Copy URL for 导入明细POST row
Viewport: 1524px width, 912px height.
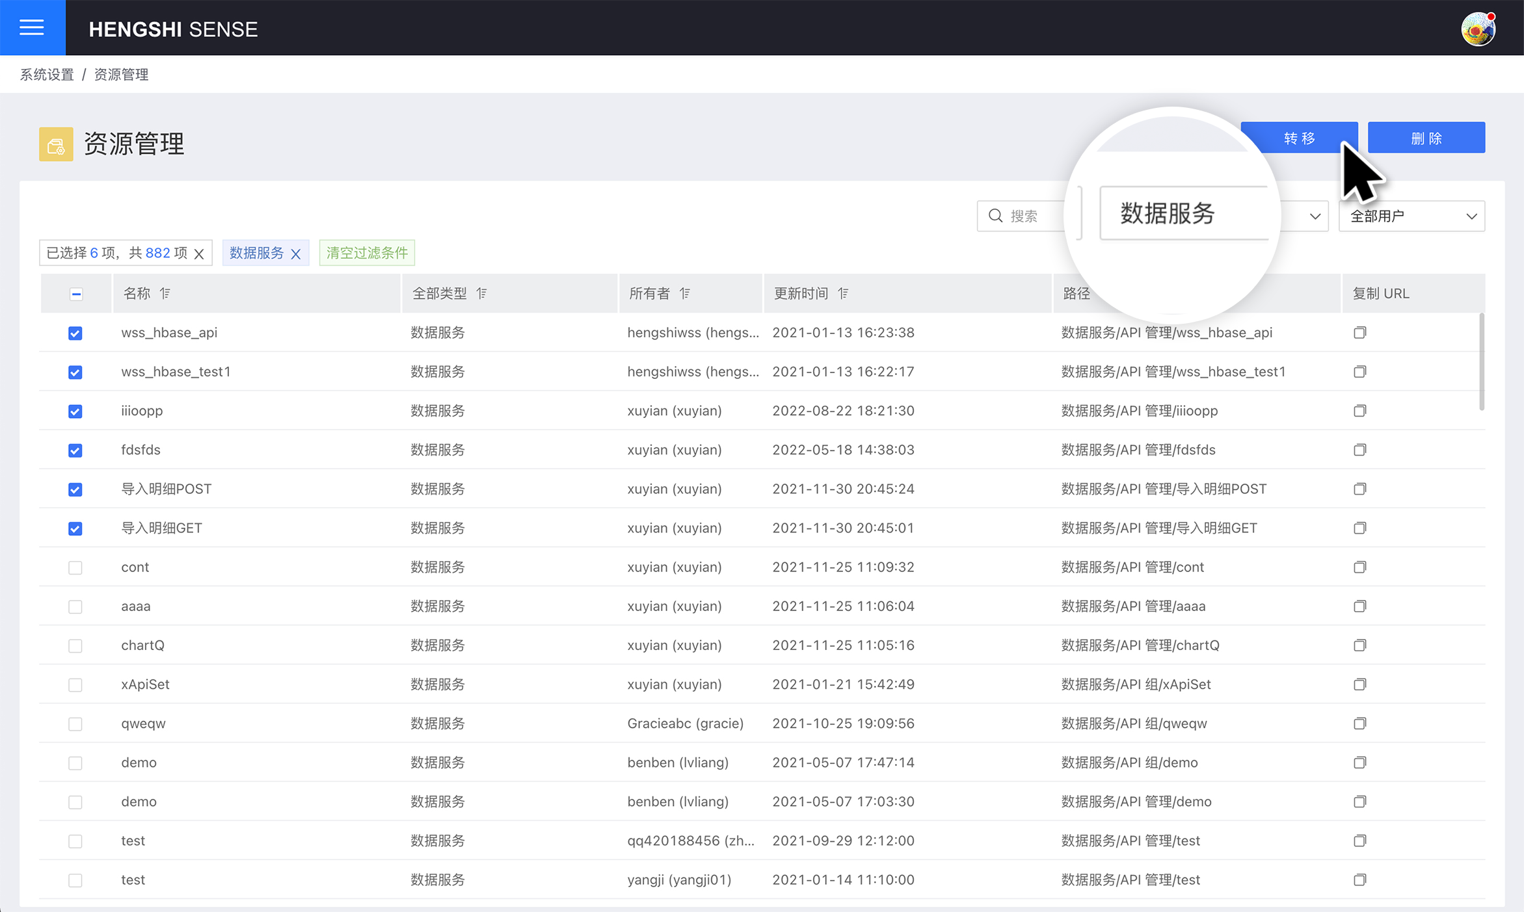tap(1359, 489)
